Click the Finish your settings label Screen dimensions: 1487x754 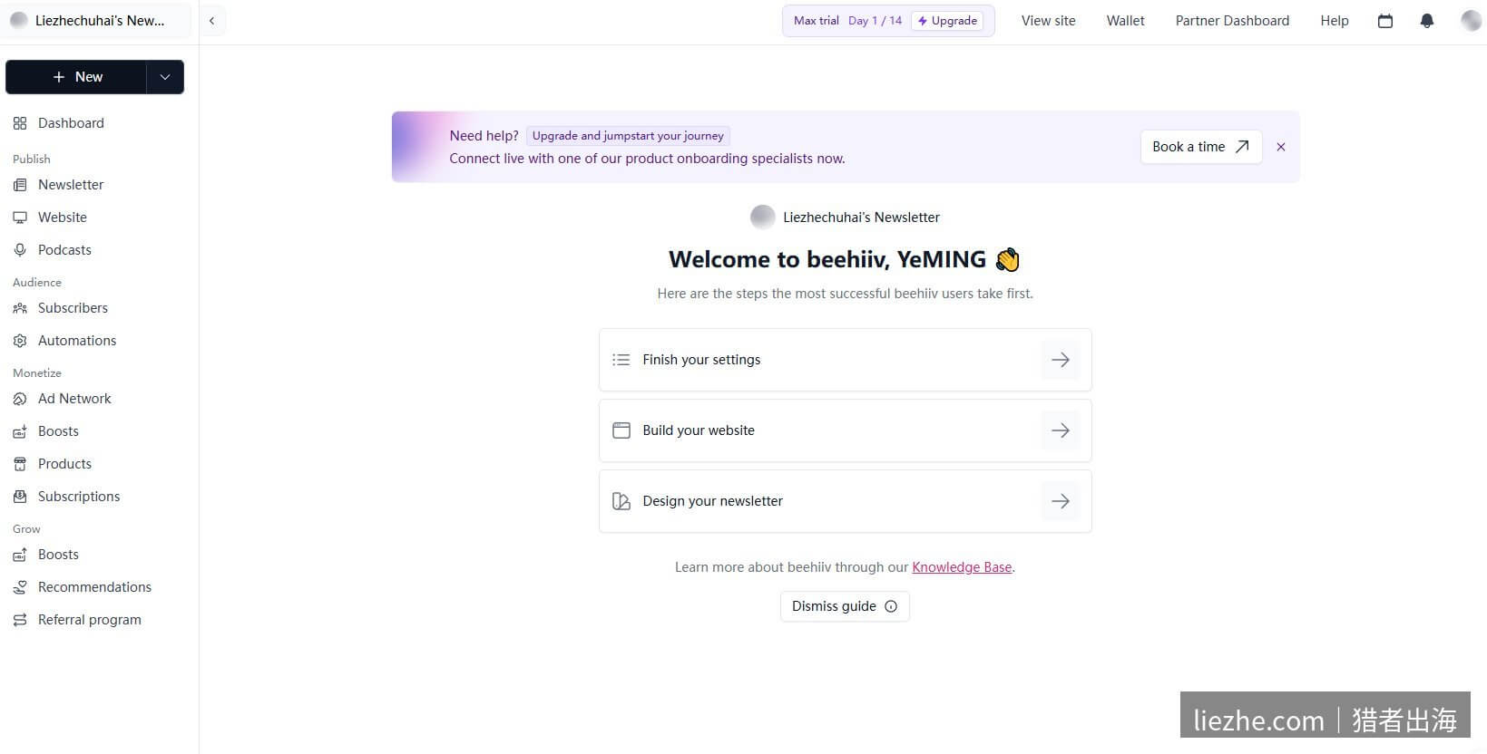click(701, 360)
